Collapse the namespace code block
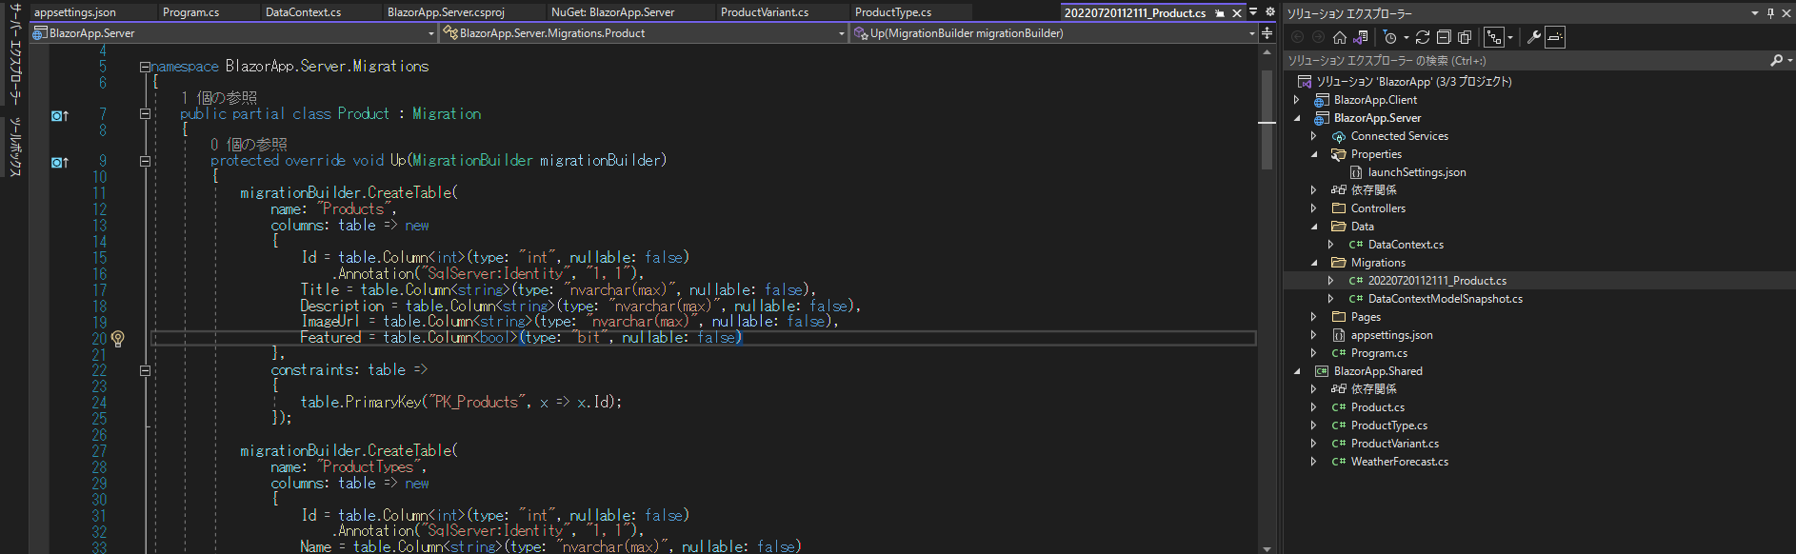This screenshot has width=1796, height=554. (x=145, y=67)
